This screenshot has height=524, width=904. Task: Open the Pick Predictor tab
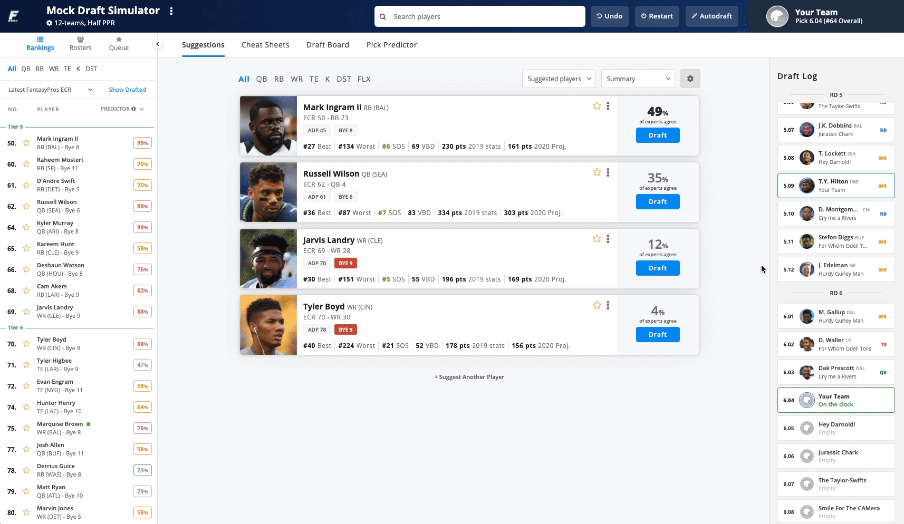[391, 45]
